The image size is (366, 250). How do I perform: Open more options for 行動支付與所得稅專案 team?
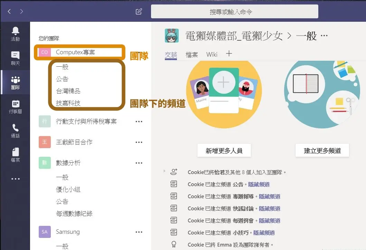pyautogui.click(x=139, y=122)
